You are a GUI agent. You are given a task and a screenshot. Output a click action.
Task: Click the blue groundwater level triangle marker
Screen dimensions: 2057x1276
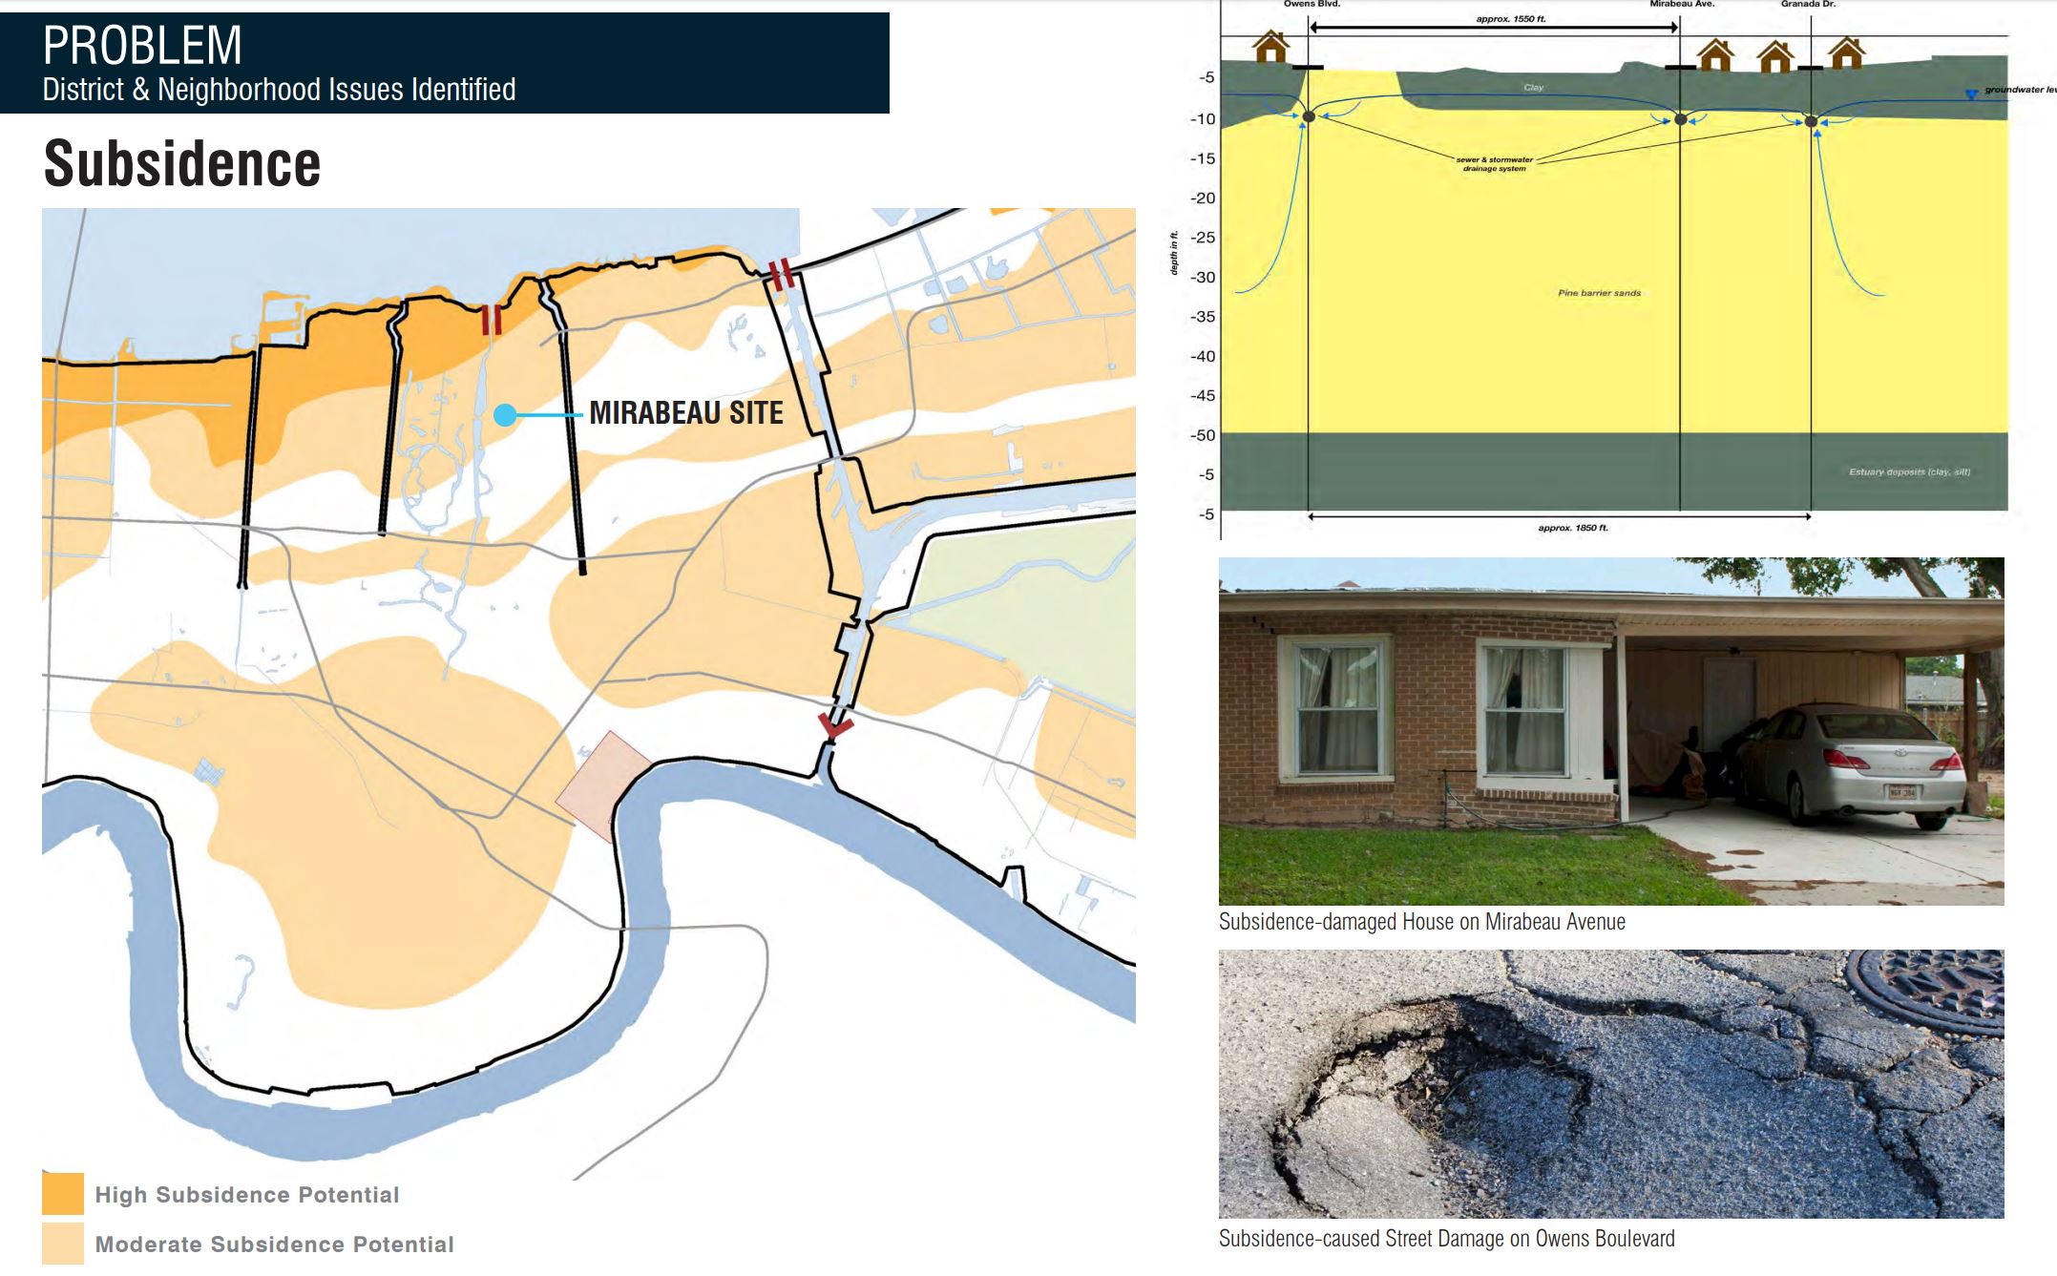point(1970,93)
